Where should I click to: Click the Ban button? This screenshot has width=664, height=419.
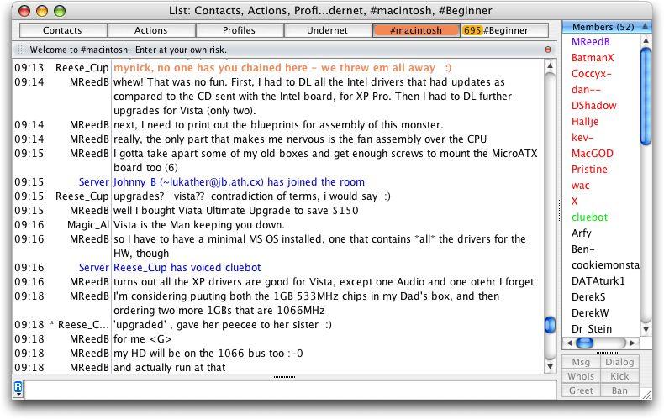(619, 390)
